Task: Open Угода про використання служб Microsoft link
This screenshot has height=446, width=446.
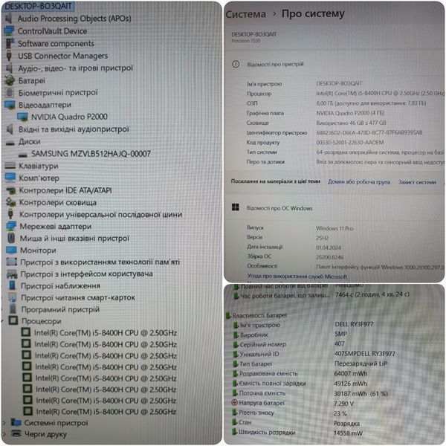Action: [297, 277]
